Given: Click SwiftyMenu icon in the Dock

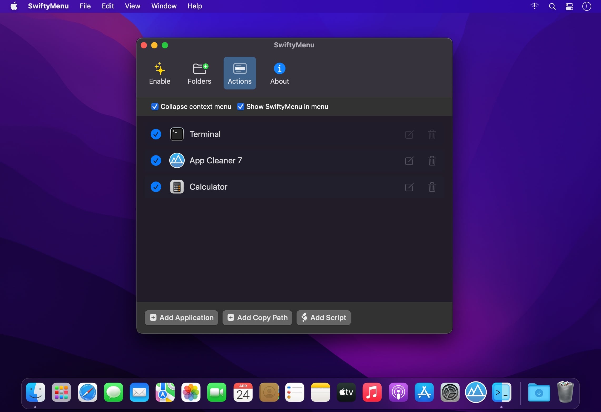Looking at the screenshot, I should 502,392.
